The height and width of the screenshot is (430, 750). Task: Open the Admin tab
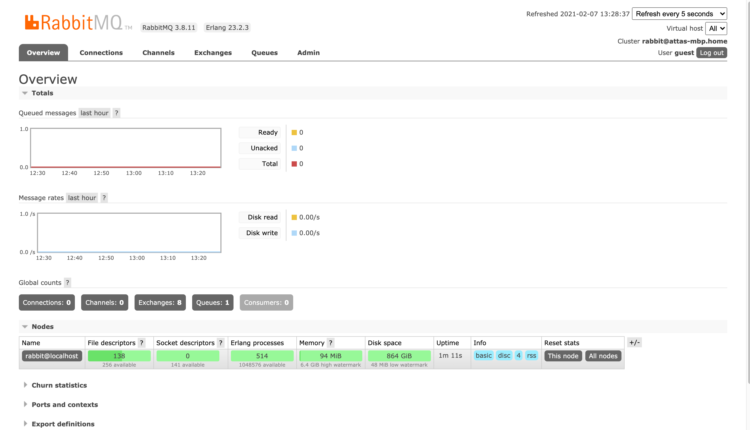308,53
